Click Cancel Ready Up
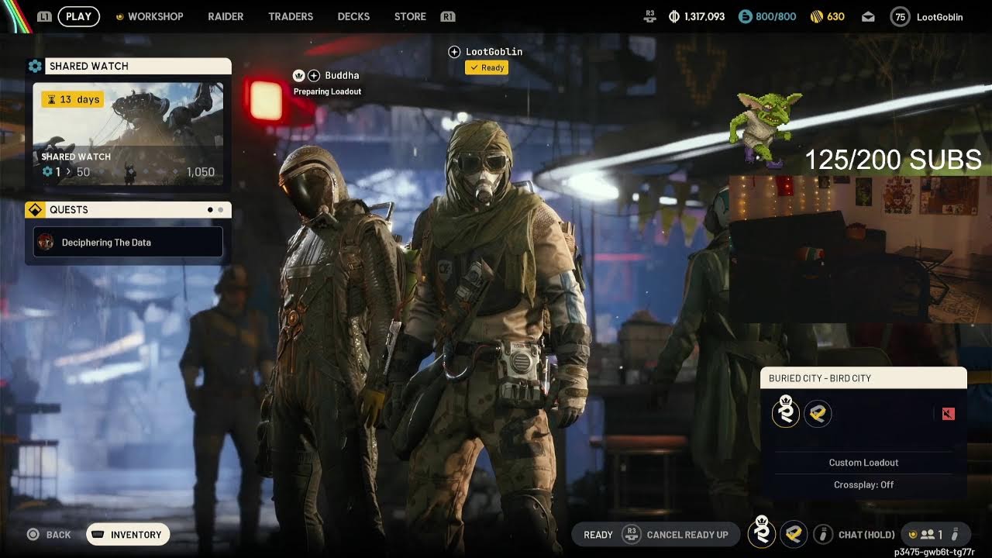Image resolution: width=992 pixels, height=558 pixels. 687,535
